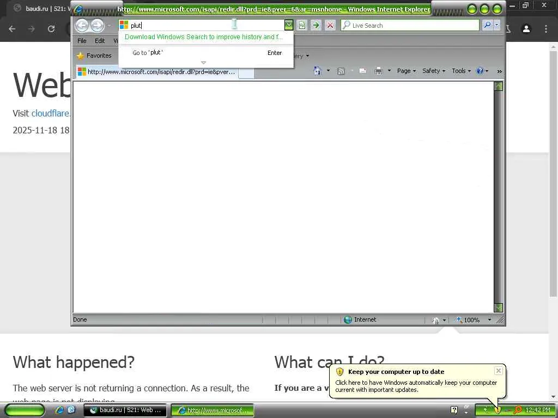Viewport: 558px width, 418px height.
Task: Click the Print icon
Action: tap(379, 71)
